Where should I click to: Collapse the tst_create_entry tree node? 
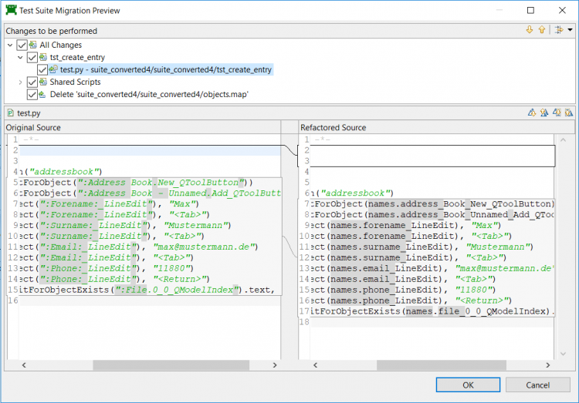pos(20,58)
